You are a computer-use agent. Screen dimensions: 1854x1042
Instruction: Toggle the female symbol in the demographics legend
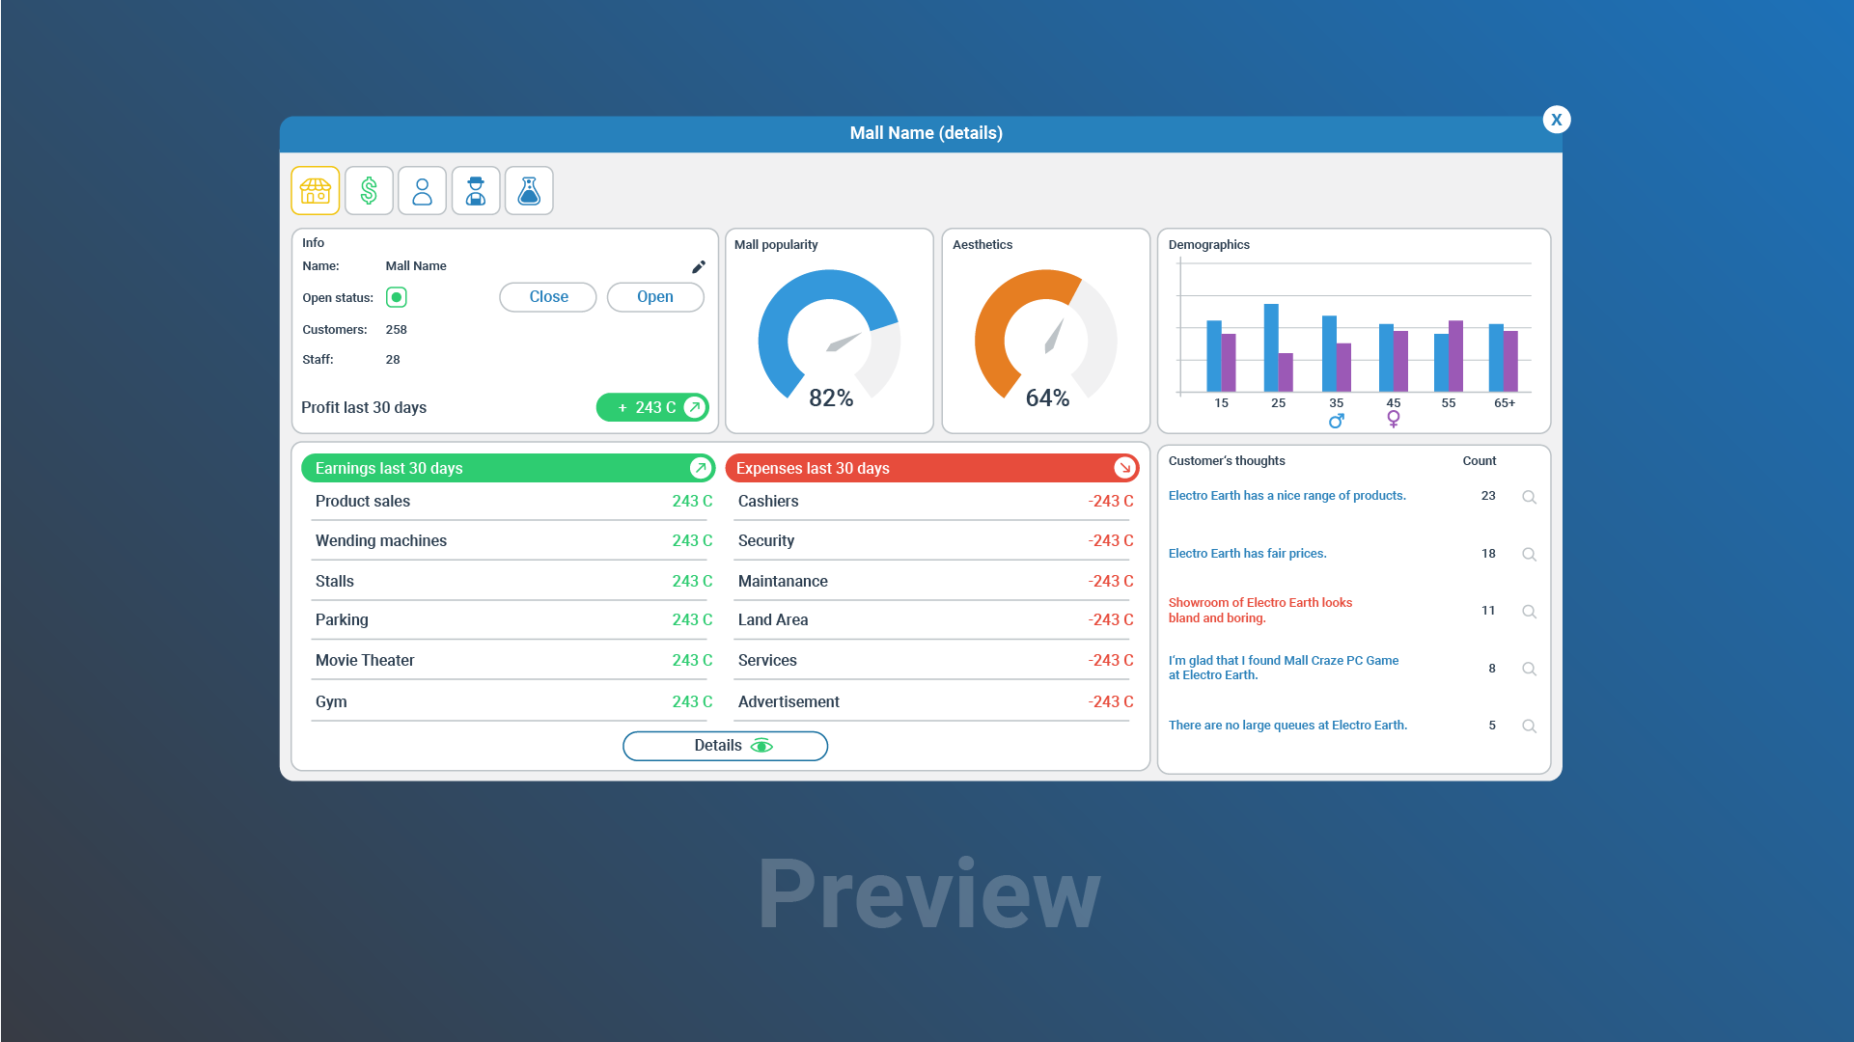(1393, 419)
